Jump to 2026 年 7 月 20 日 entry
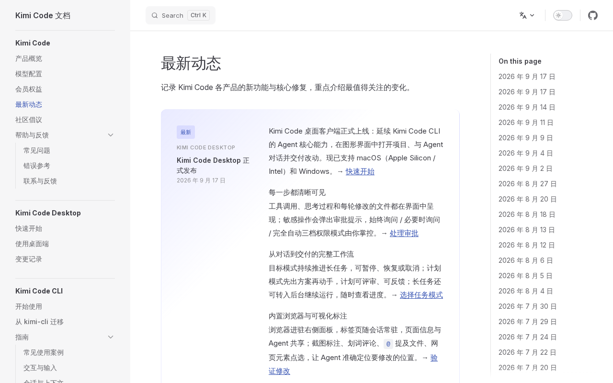Viewport: 613px width, 383px height. tap(528, 368)
